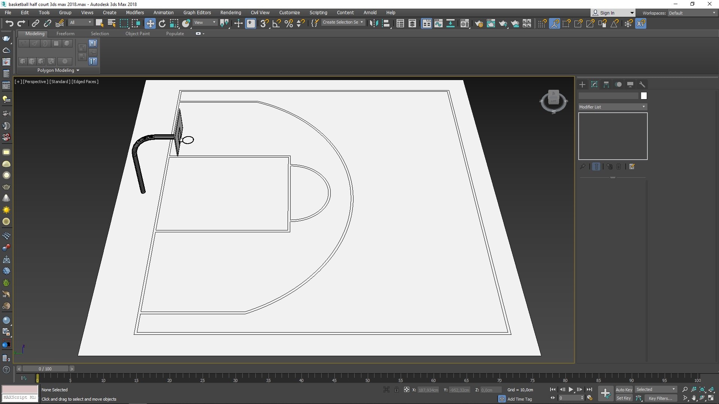Click the object color swatch
Screen dimensions: 719x404
tap(644, 96)
